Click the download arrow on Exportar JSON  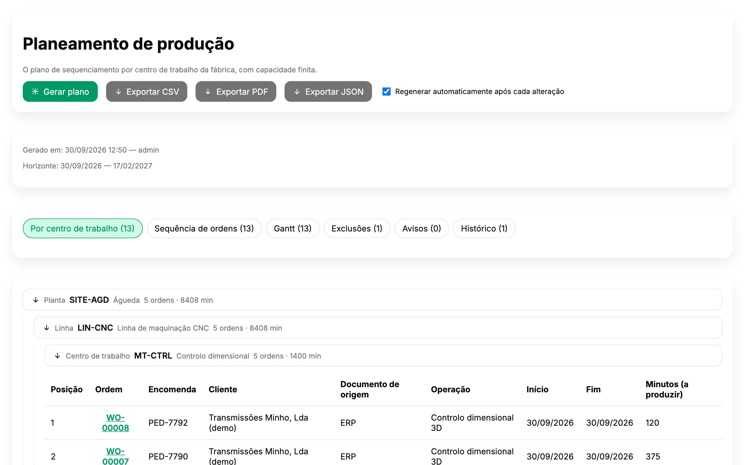(x=297, y=92)
